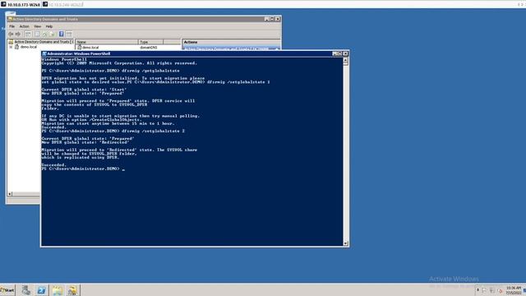Select Active Directory Domains and Trusts root node

click(x=44, y=42)
